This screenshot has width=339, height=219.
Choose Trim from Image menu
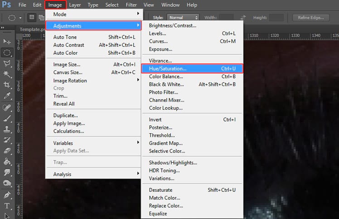click(x=93, y=96)
